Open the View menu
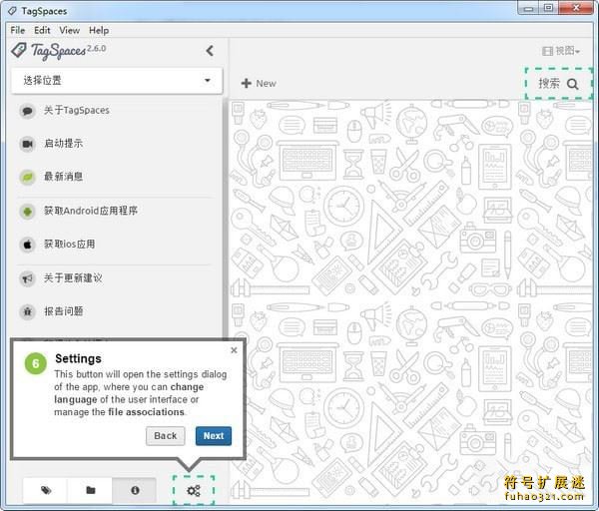 point(70,30)
